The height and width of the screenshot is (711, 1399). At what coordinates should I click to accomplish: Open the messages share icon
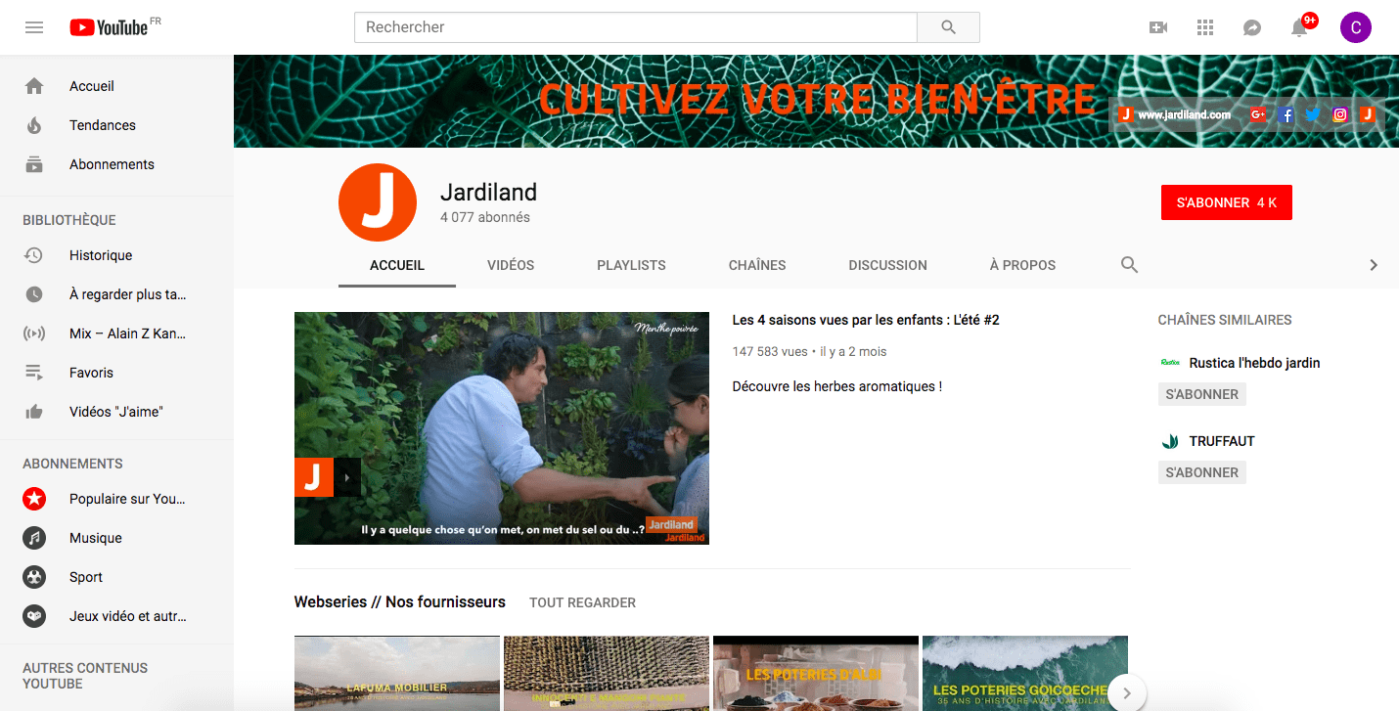tap(1252, 27)
